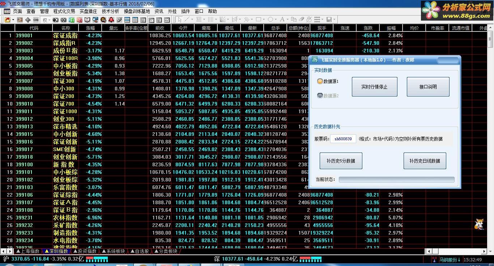Image resolution: width=494 pixels, height=266 pixels.
Task: Open the 插件 menu
Action: click(x=186, y=11)
